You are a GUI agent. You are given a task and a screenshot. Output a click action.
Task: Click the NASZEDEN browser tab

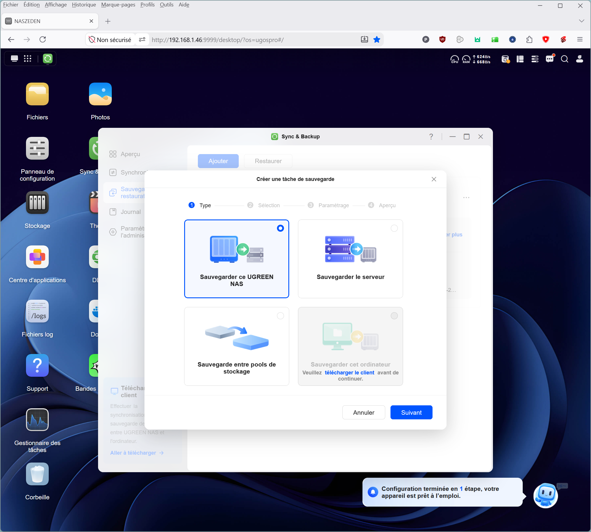[x=50, y=21]
